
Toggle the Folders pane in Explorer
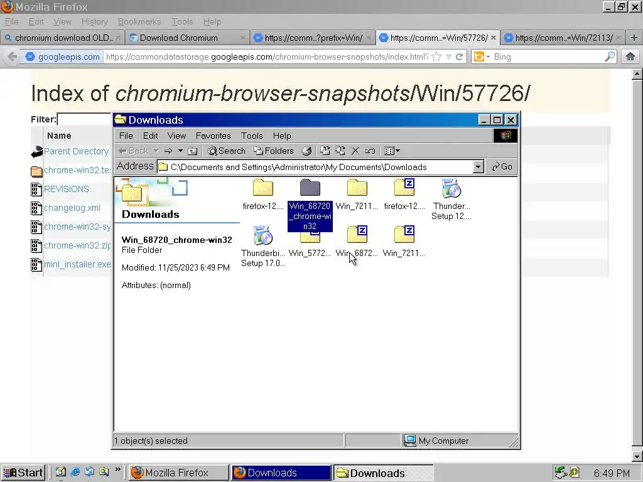coord(274,151)
